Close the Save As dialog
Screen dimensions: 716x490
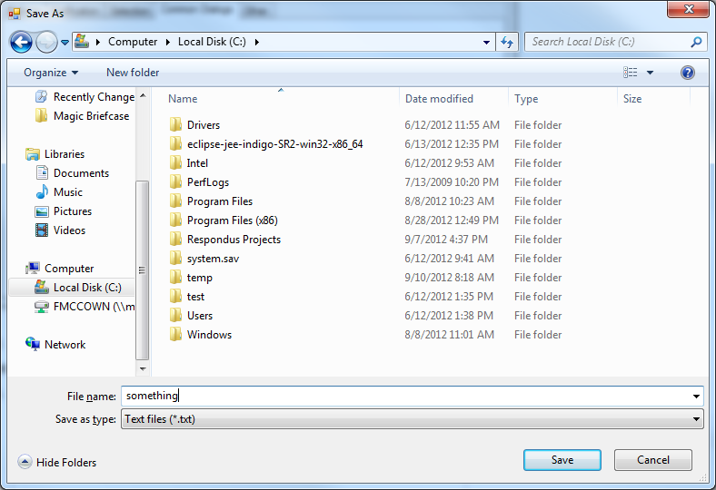pyautogui.click(x=689, y=9)
